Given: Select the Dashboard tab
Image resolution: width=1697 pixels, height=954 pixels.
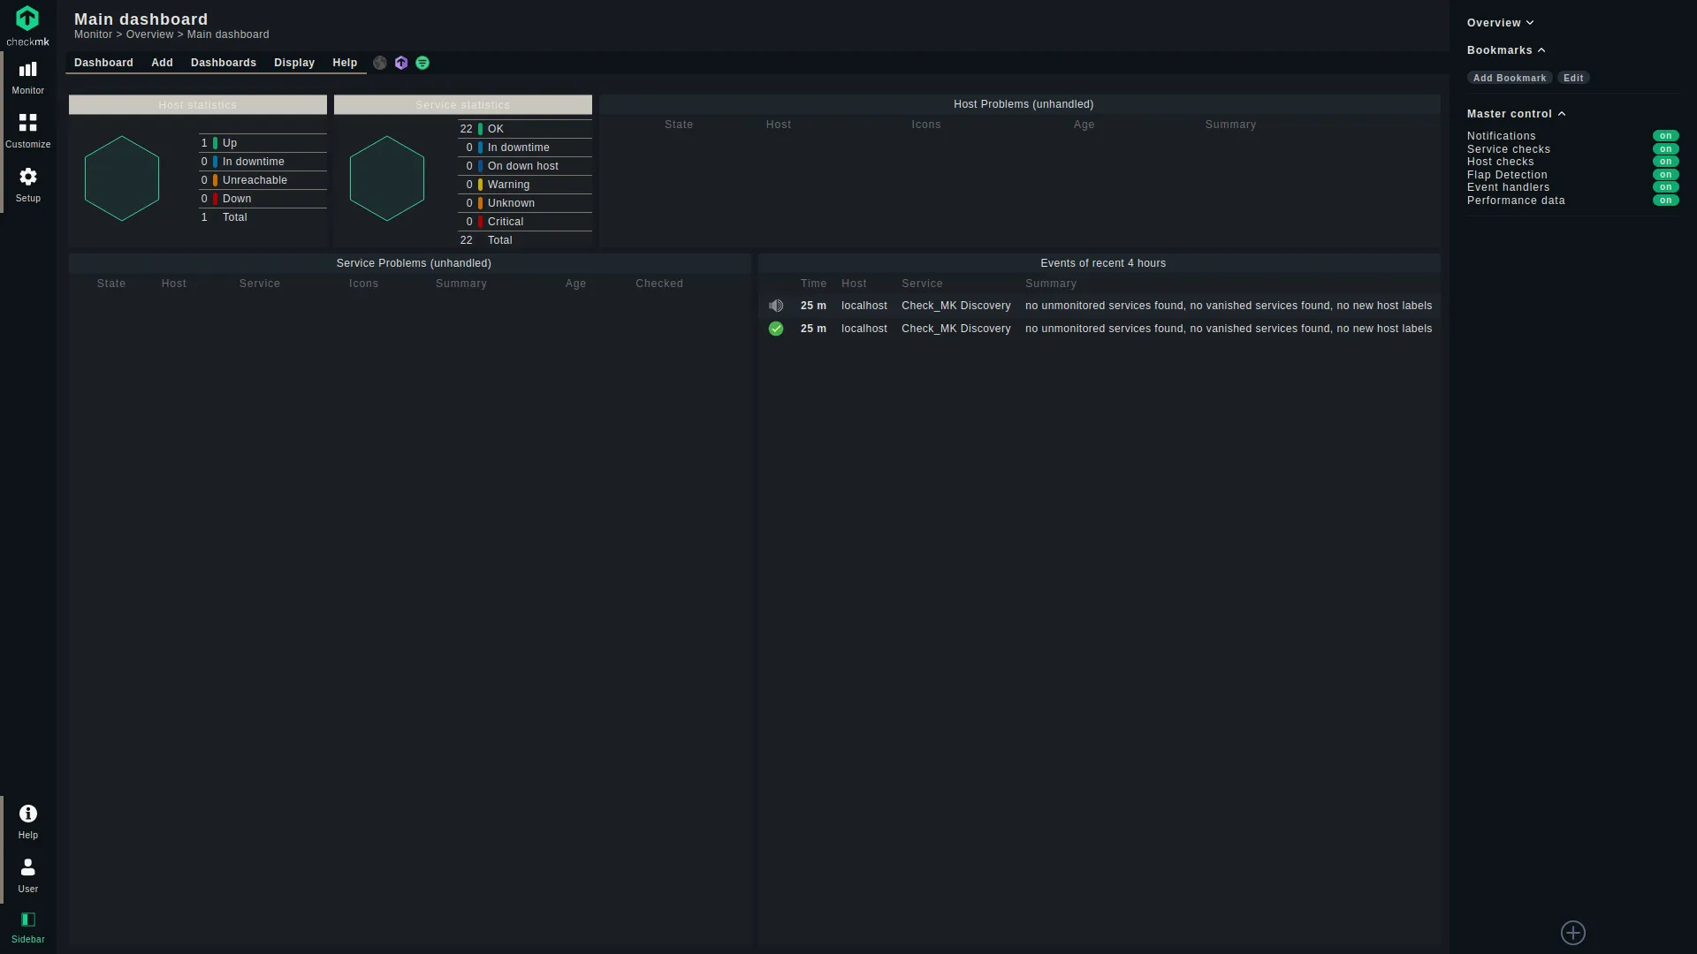Looking at the screenshot, I should click(x=103, y=62).
